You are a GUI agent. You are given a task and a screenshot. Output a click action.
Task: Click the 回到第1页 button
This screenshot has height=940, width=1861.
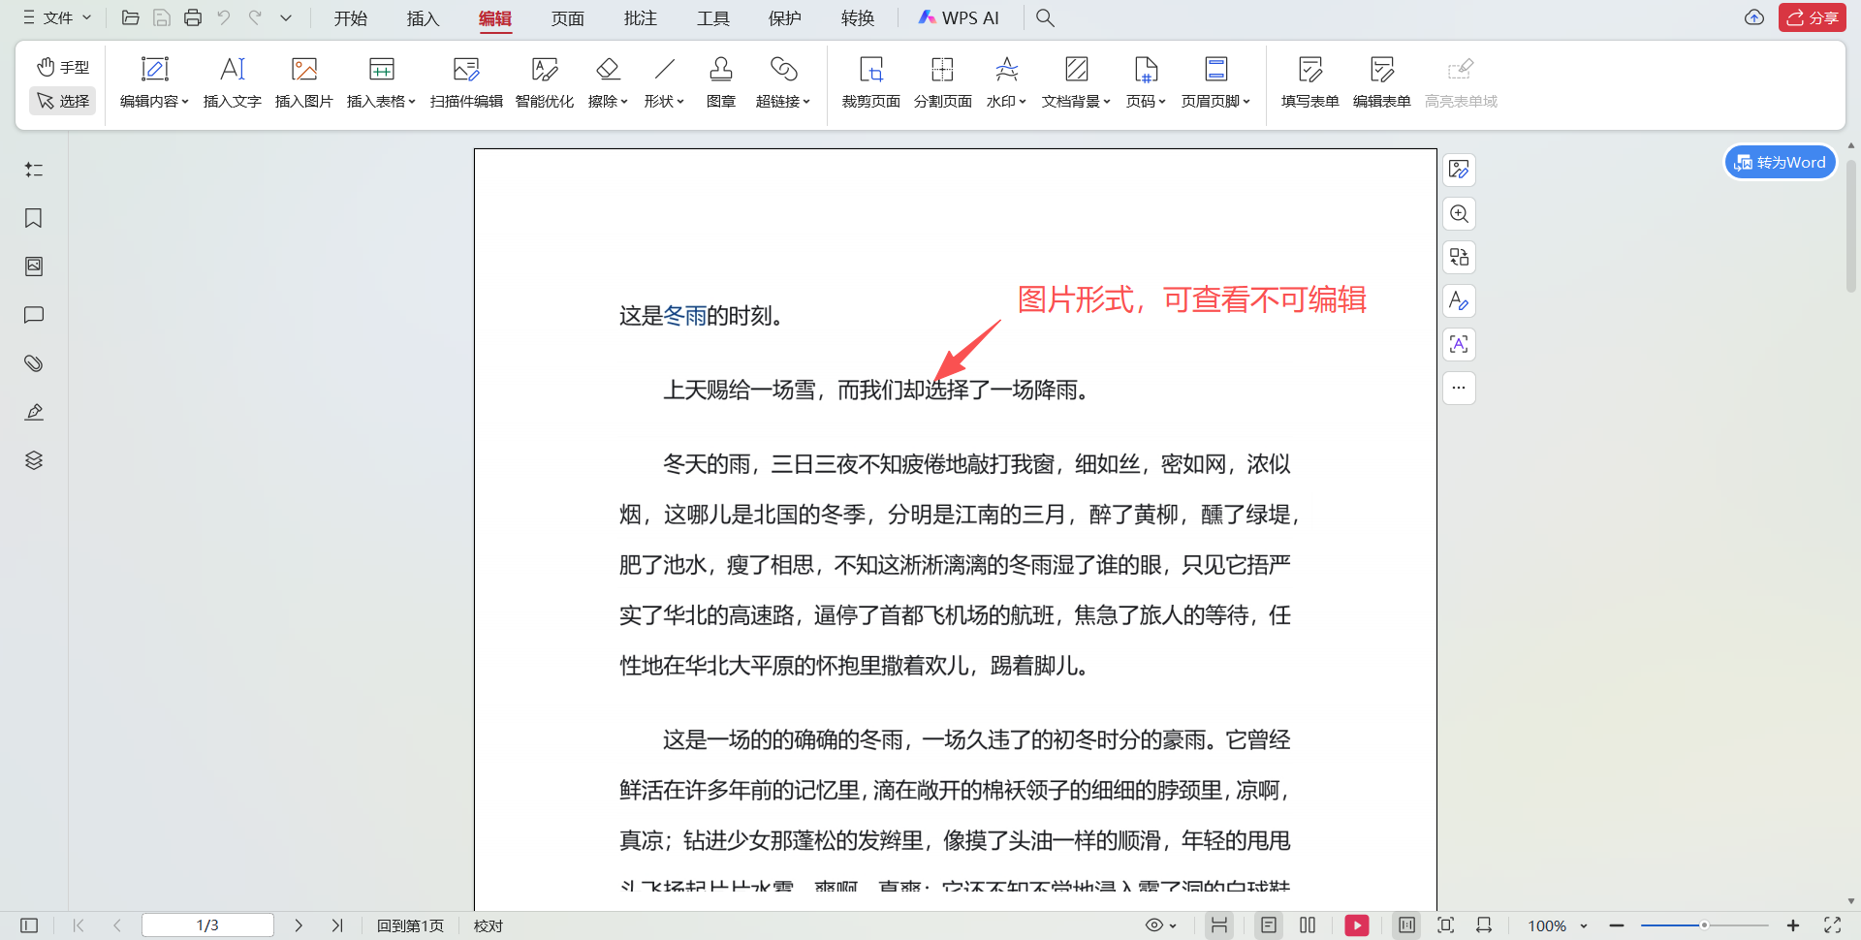point(410,925)
